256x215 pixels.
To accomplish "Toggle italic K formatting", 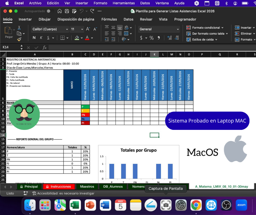I will 41,38.
